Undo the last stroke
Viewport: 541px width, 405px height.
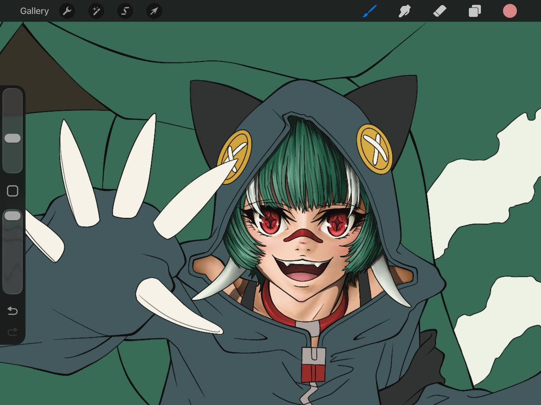13,311
